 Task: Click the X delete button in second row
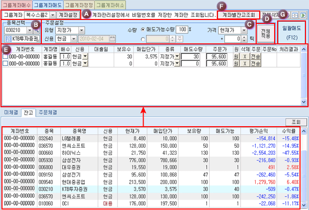[x=245, y=63]
